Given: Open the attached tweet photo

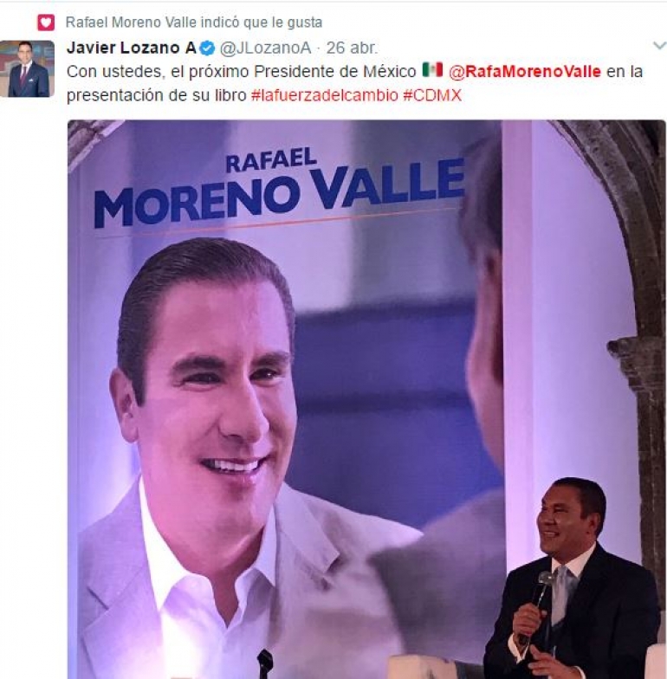Looking at the screenshot, I should (366, 399).
